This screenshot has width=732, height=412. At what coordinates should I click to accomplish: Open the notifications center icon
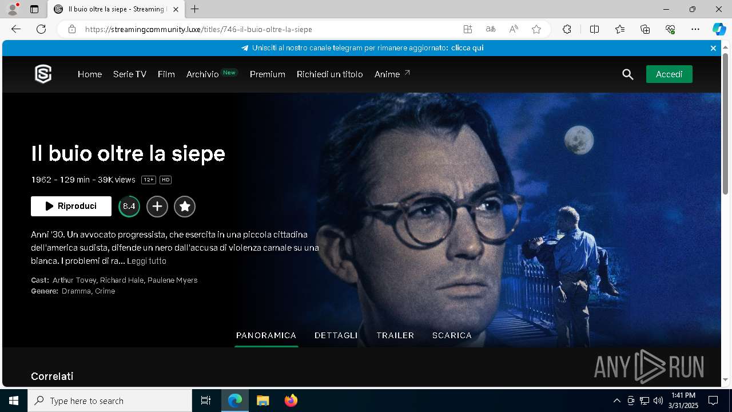(x=713, y=401)
